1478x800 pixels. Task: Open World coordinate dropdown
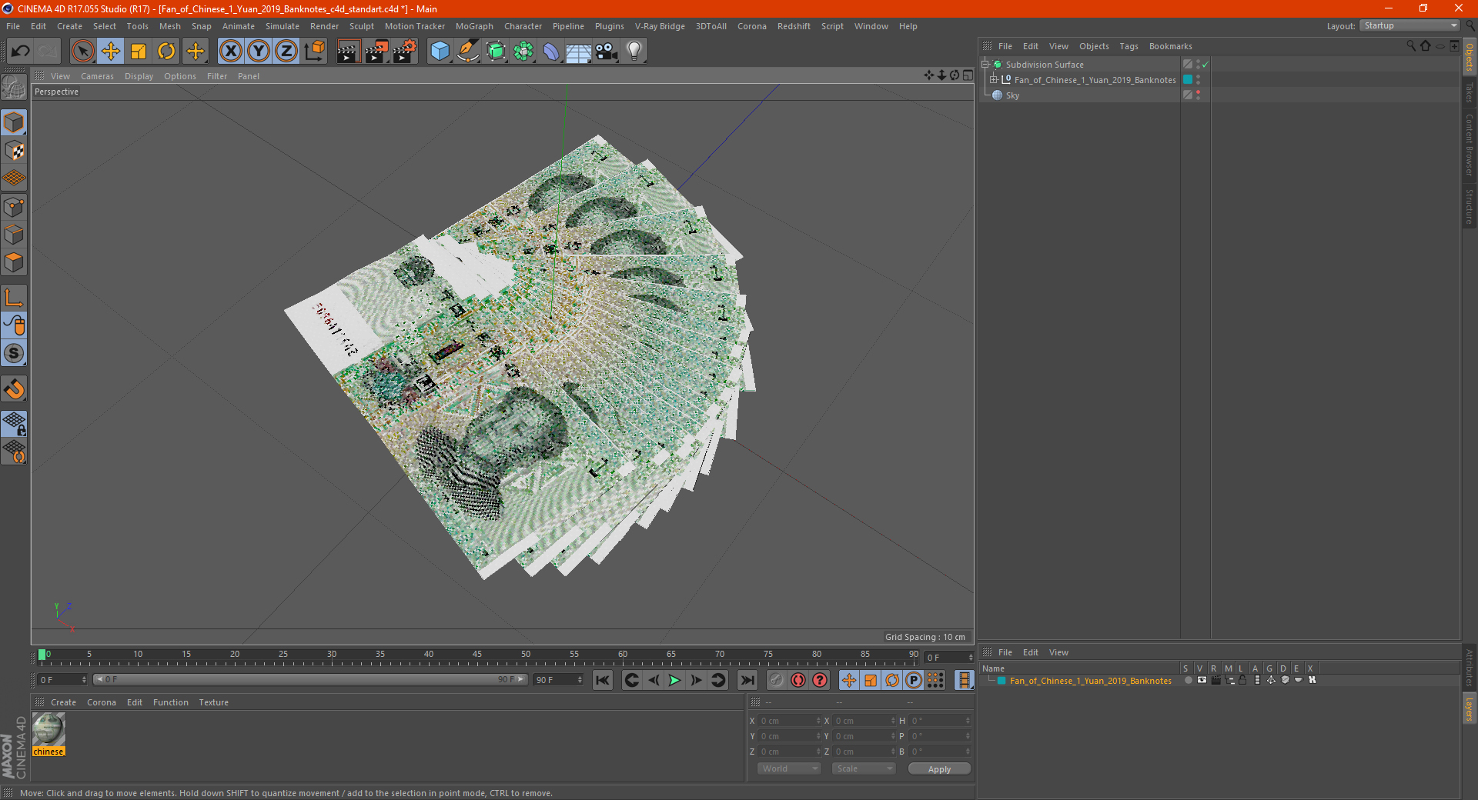[789, 768]
